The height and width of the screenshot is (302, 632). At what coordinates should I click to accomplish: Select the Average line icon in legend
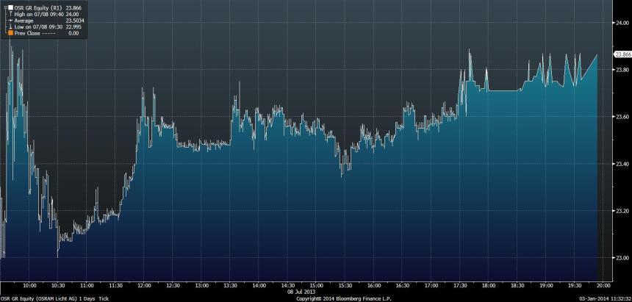[x=9, y=20]
